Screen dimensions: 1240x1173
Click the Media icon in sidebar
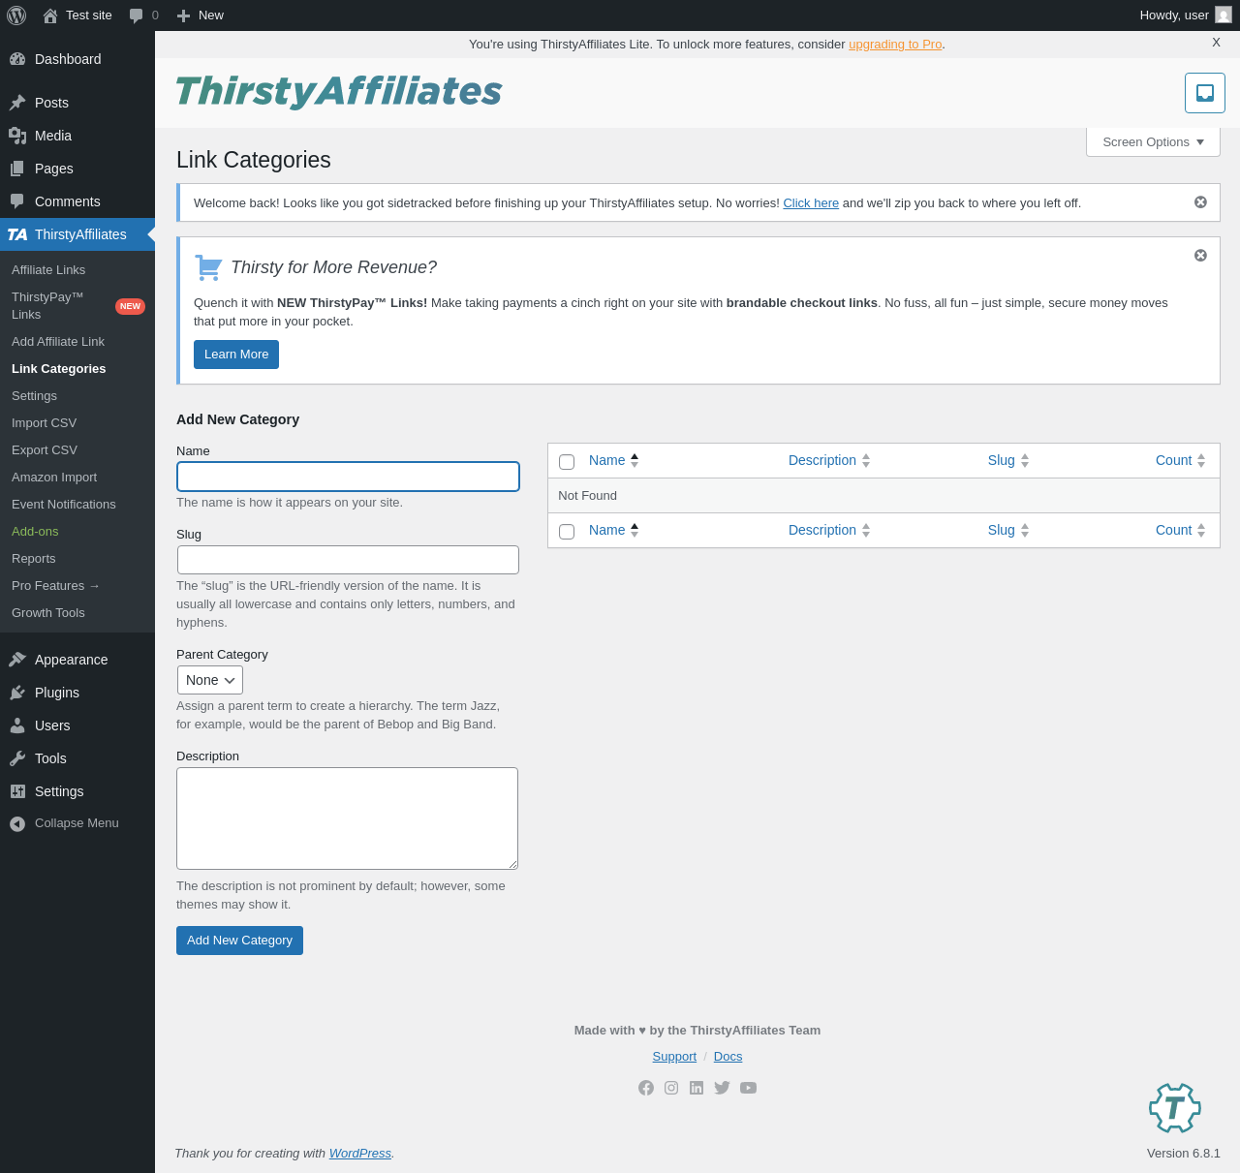(x=17, y=136)
